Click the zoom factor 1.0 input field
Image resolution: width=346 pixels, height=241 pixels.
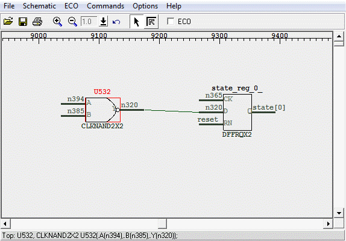point(89,21)
